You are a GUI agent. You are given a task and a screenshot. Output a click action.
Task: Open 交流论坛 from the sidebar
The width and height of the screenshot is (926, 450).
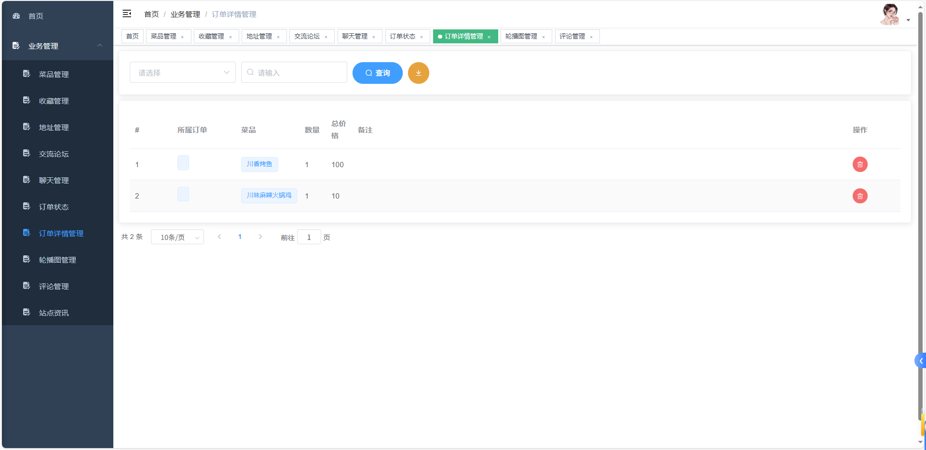pyautogui.click(x=54, y=153)
